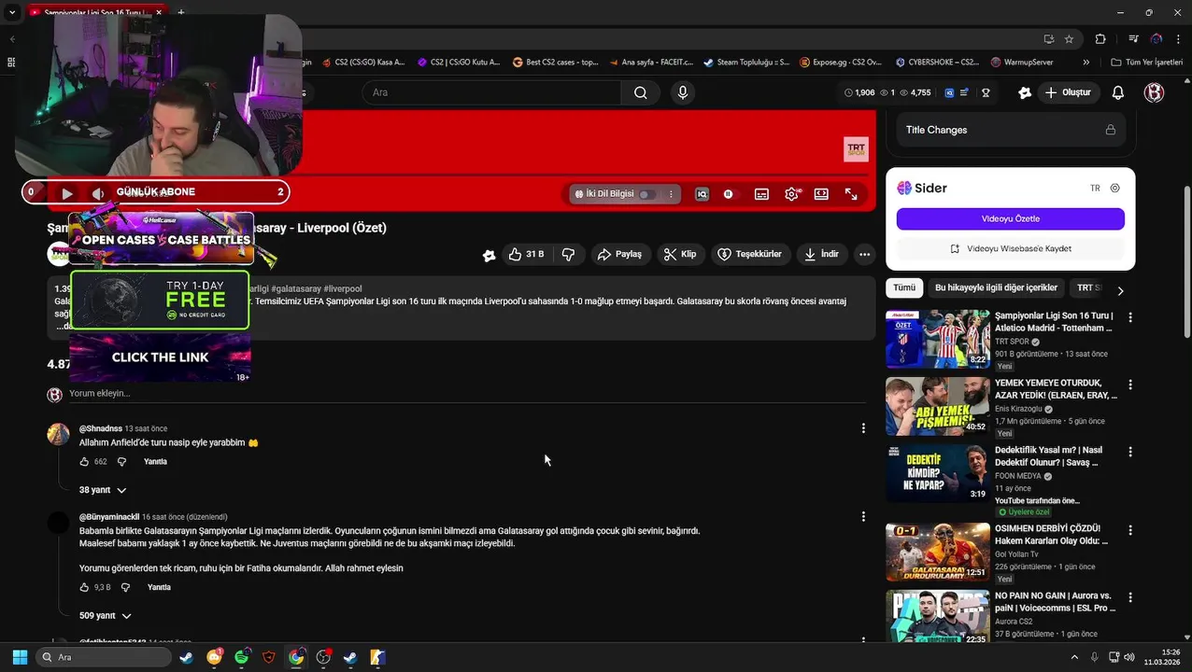The height and width of the screenshot is (672, 1192).
Task: Open Chrome media control icon
Action: pyautogui.click(x=1133, y=39)
